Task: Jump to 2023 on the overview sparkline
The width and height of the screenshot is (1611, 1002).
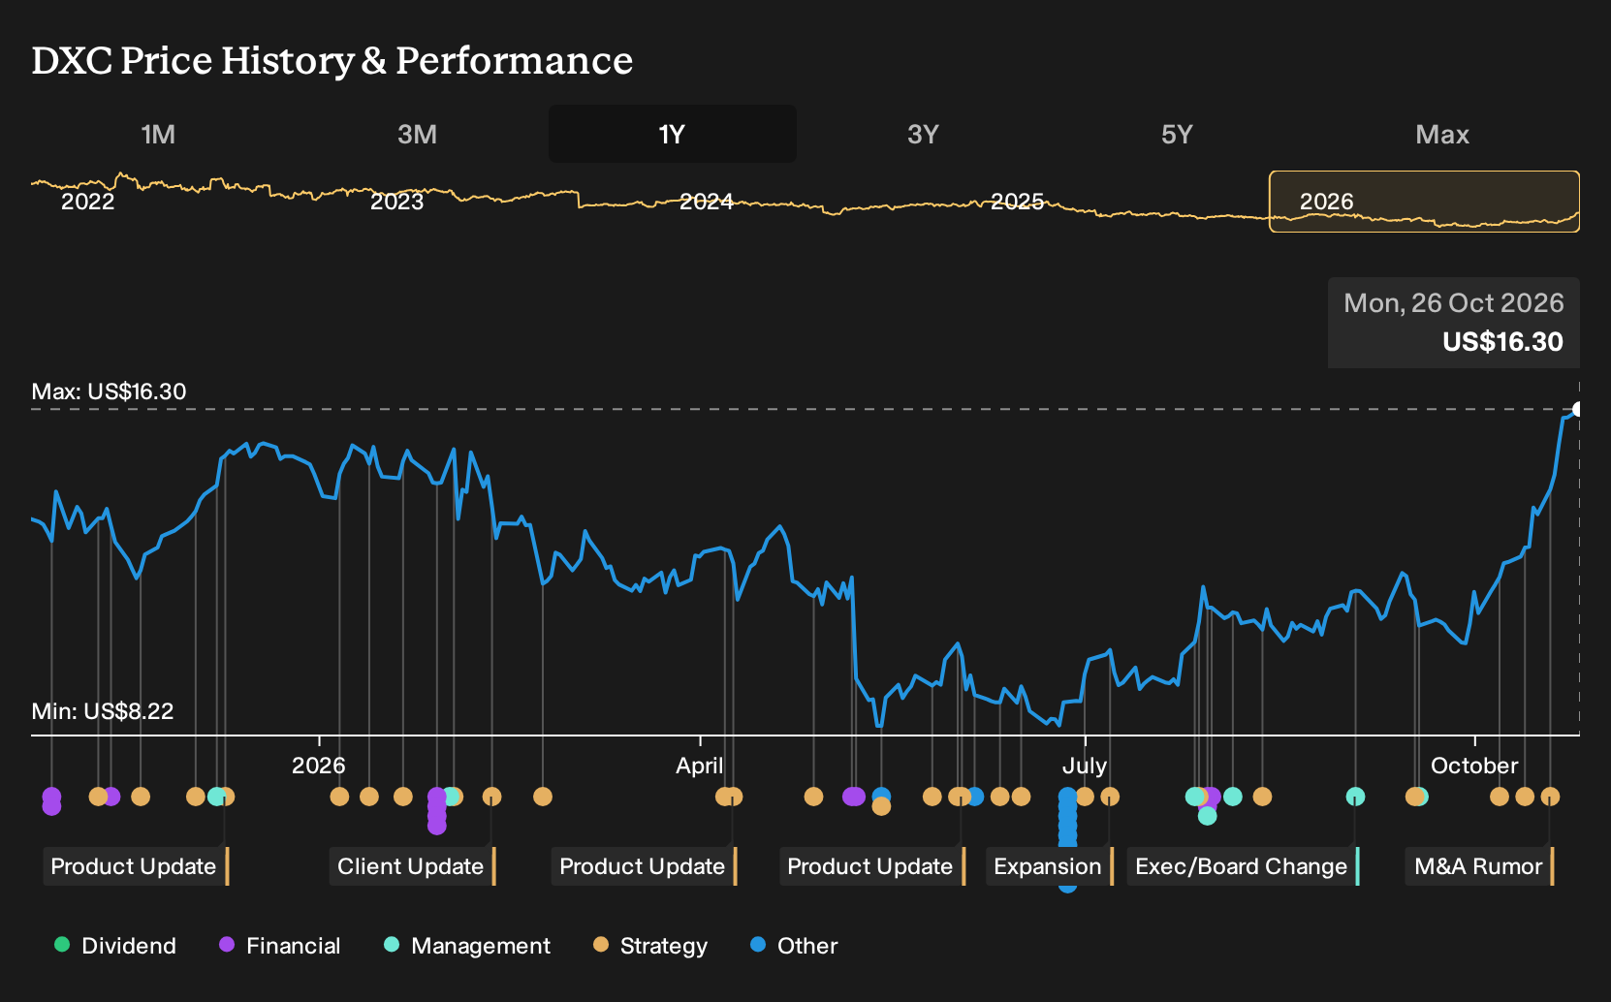Action: (x=397, y=202)
